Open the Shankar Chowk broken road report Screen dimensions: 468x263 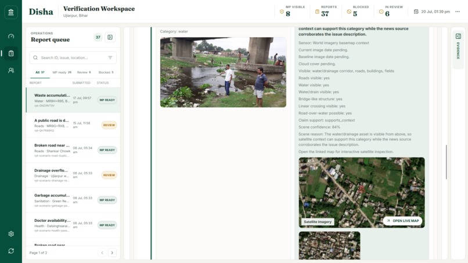(73, 150)
